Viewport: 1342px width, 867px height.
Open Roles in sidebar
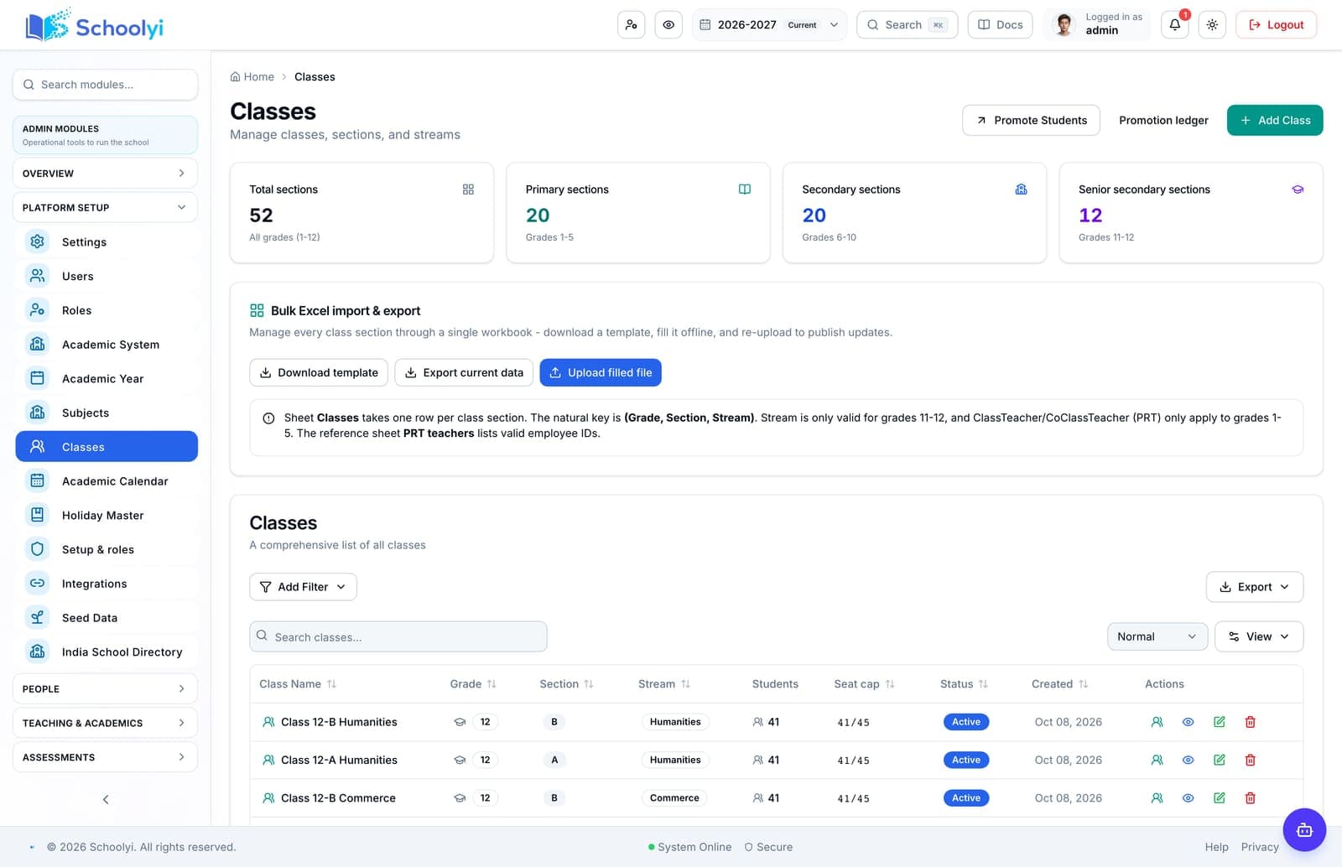point(107,310)
